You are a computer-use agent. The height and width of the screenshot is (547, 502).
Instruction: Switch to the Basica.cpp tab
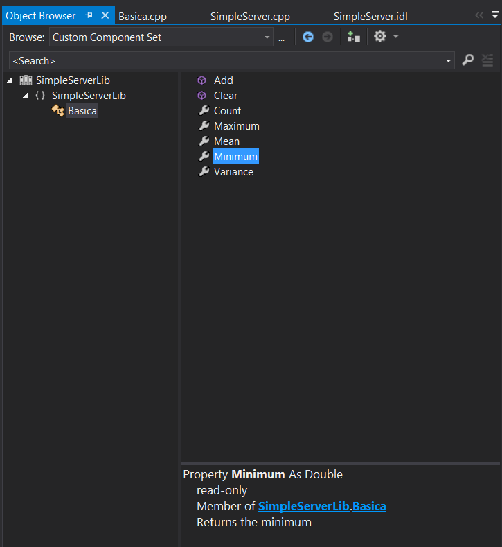143,17
